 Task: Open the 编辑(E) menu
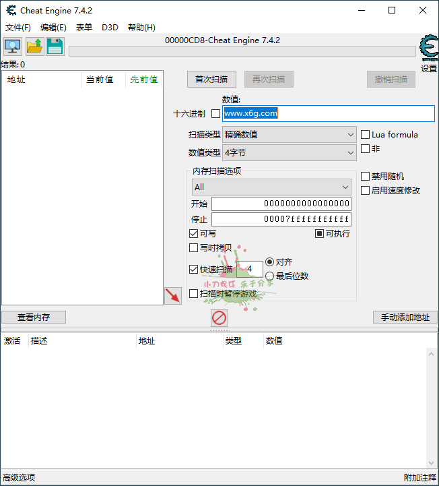[x=53, y=28]
